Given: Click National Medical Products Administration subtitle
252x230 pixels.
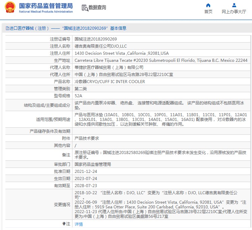Looking at the screenshot, I should pyautogui.click(x=46, y=11).
